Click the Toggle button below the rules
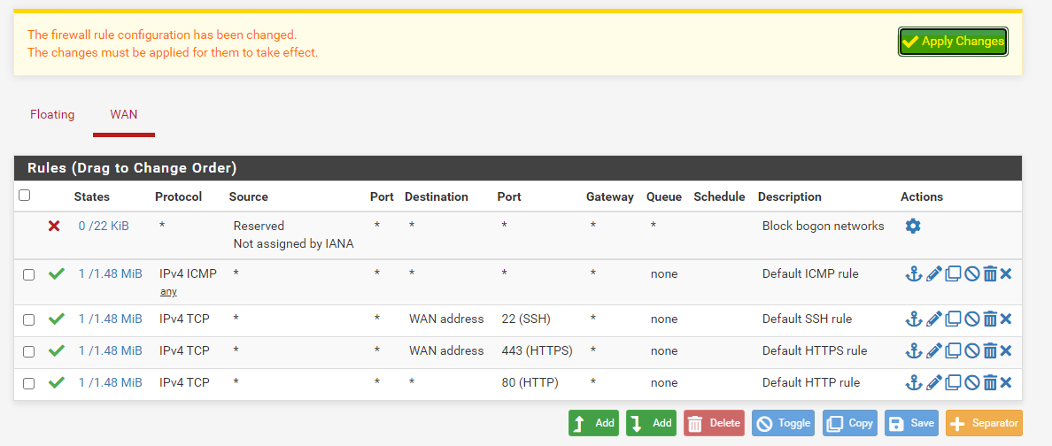 click(784, 423)
